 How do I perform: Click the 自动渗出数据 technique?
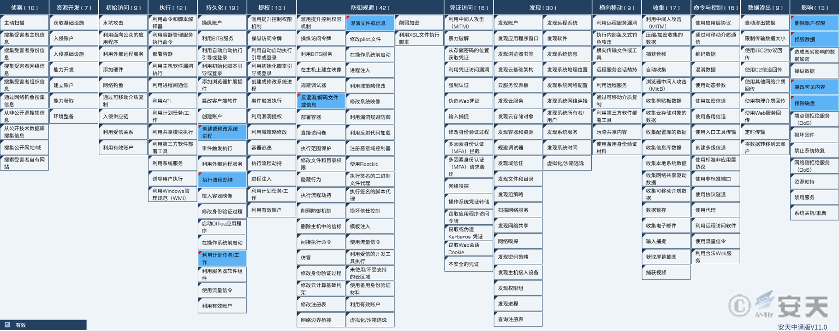765,23
